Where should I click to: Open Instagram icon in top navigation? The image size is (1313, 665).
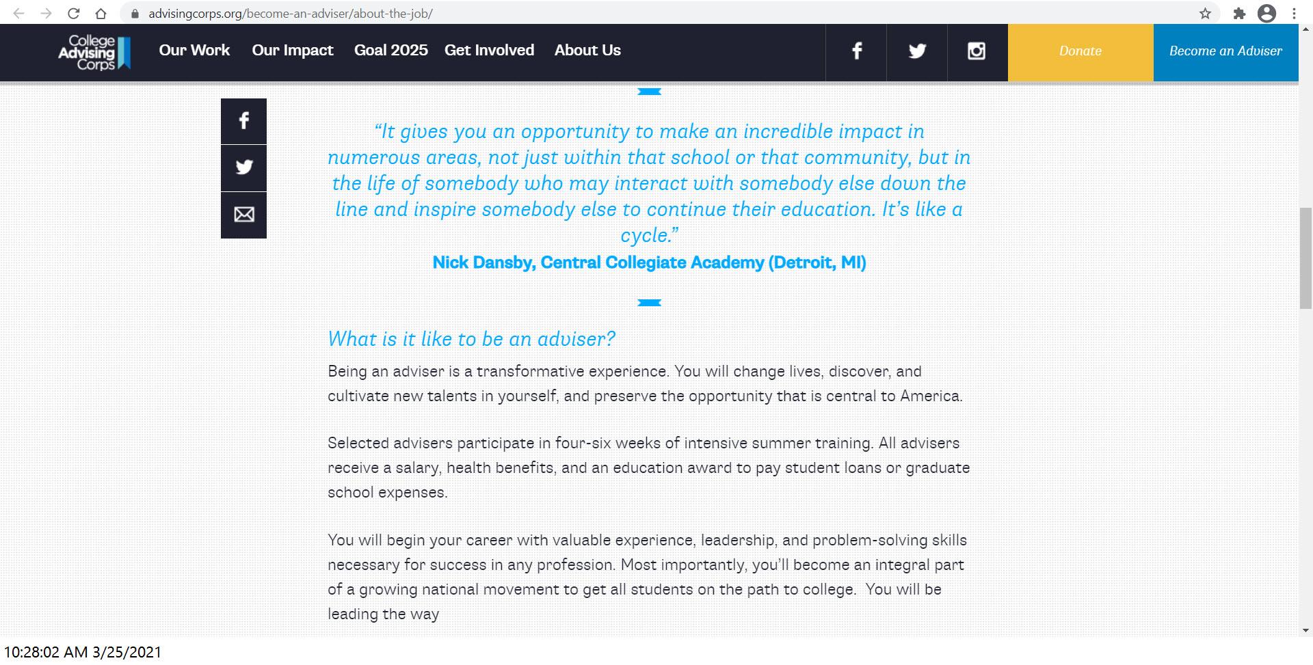coord(977,51)
